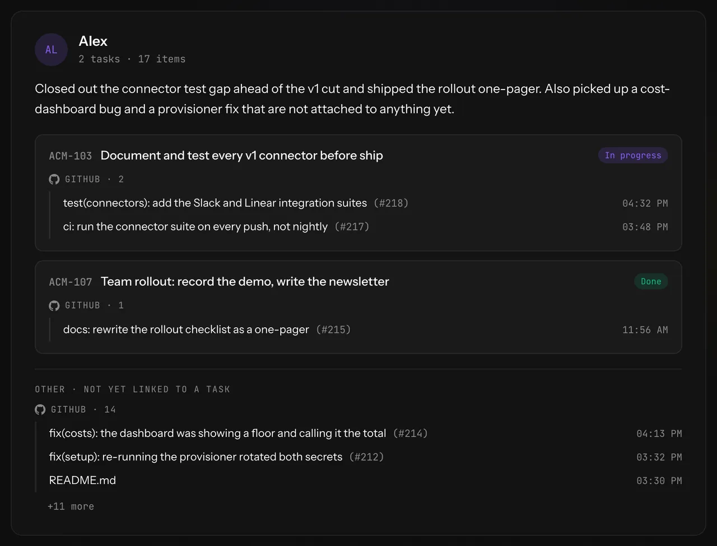Image resolution: width=717 pixels, height=546 pixels.
Task: Expand the +11 more items
Action: (71, 506)
